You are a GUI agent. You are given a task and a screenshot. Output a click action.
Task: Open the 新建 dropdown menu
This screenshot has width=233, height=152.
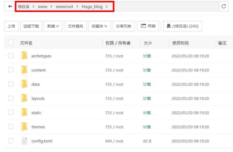pyautogui.click(x=53, y=26)
